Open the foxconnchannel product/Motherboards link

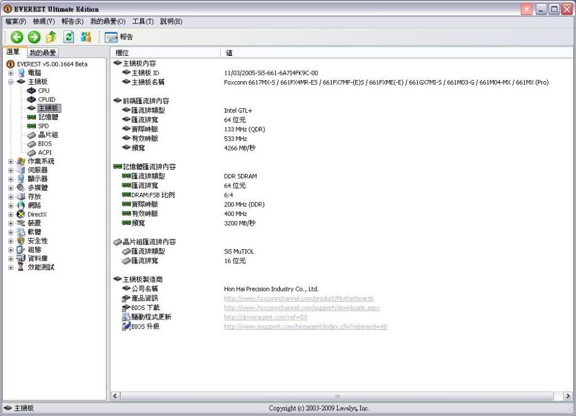tap(298, 298)
